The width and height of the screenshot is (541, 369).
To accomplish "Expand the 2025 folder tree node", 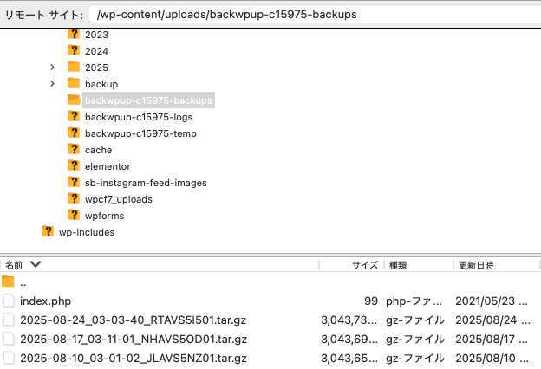I will click(53, 68).
